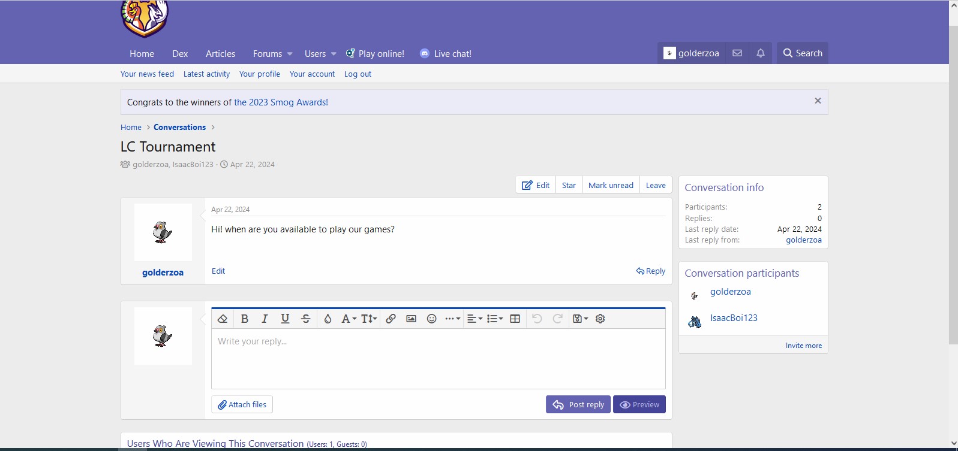Insert a link with the chain icon

click(x=391, y=319)
